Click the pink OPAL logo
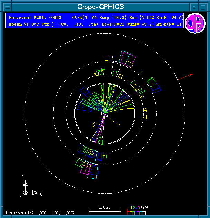 pyautogui.click(x=195, y=24)
